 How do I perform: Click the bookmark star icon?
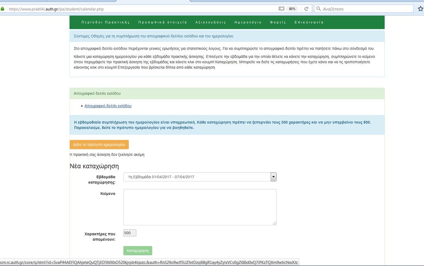click(x=421, y=9)
